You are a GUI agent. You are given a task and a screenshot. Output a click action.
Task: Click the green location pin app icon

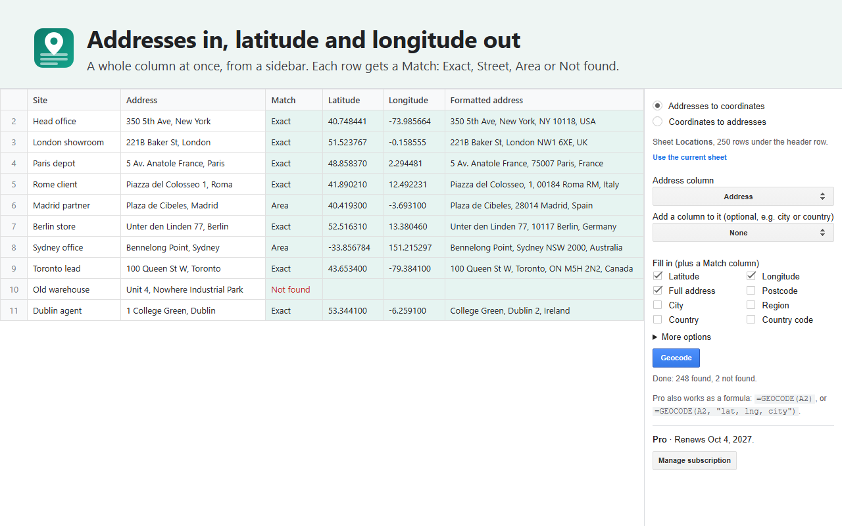[54, 48]
